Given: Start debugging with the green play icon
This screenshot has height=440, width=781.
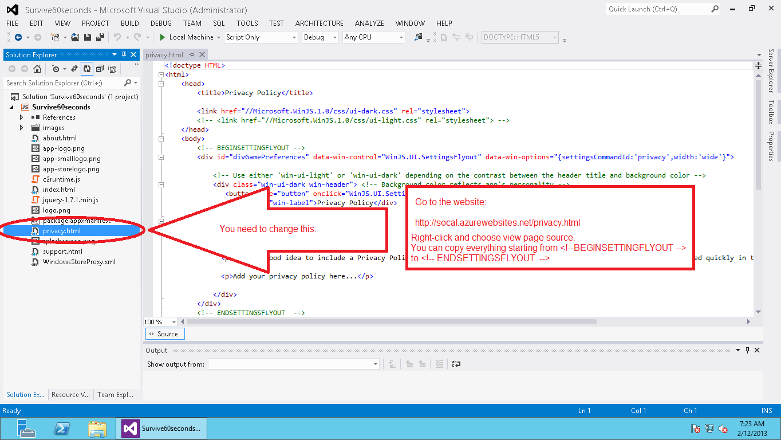Looking at the screenshot, I should coord(162,37).
